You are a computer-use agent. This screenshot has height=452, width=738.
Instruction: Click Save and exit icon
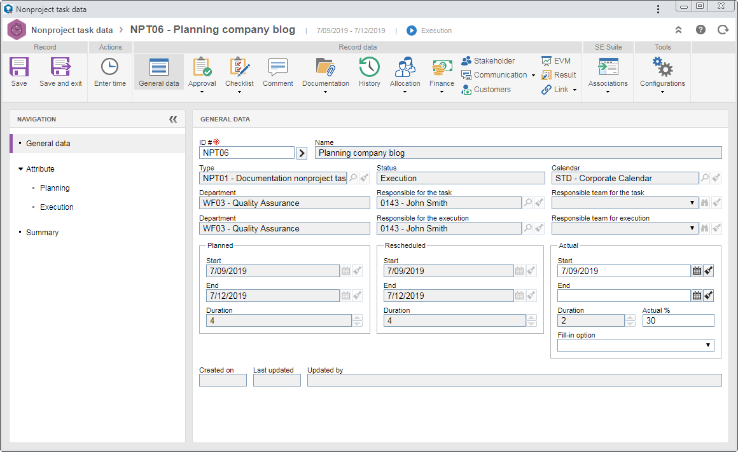(60, 67)
